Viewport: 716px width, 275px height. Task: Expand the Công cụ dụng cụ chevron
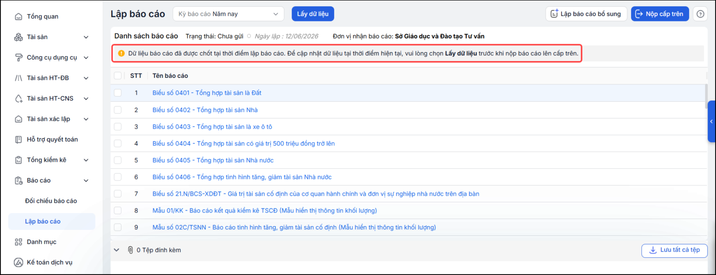pyautogui.click(x=86, y=58)
